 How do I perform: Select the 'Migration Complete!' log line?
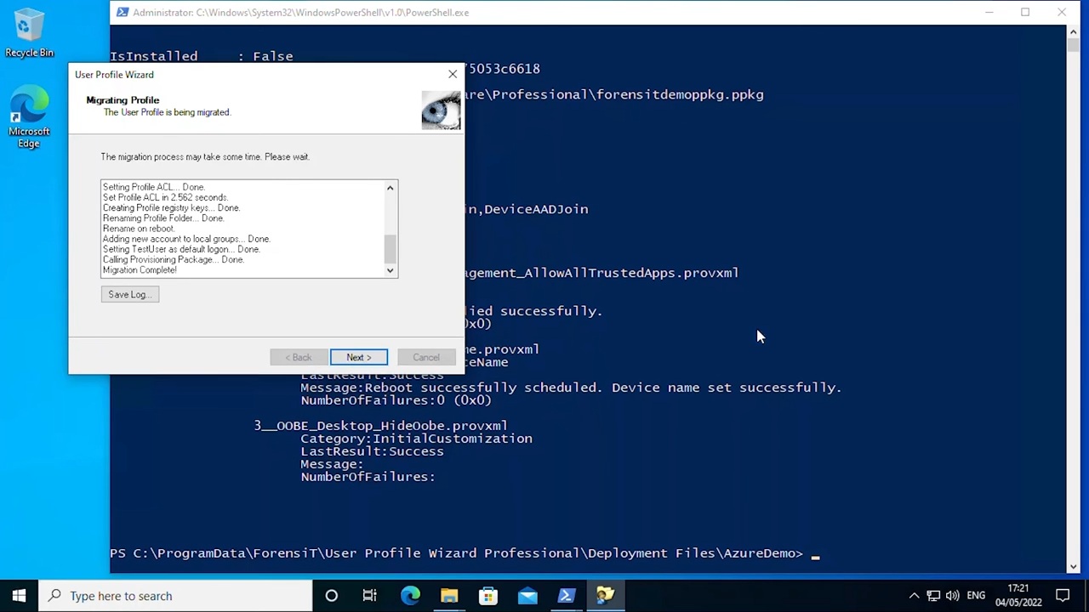(x=140, y=270)
